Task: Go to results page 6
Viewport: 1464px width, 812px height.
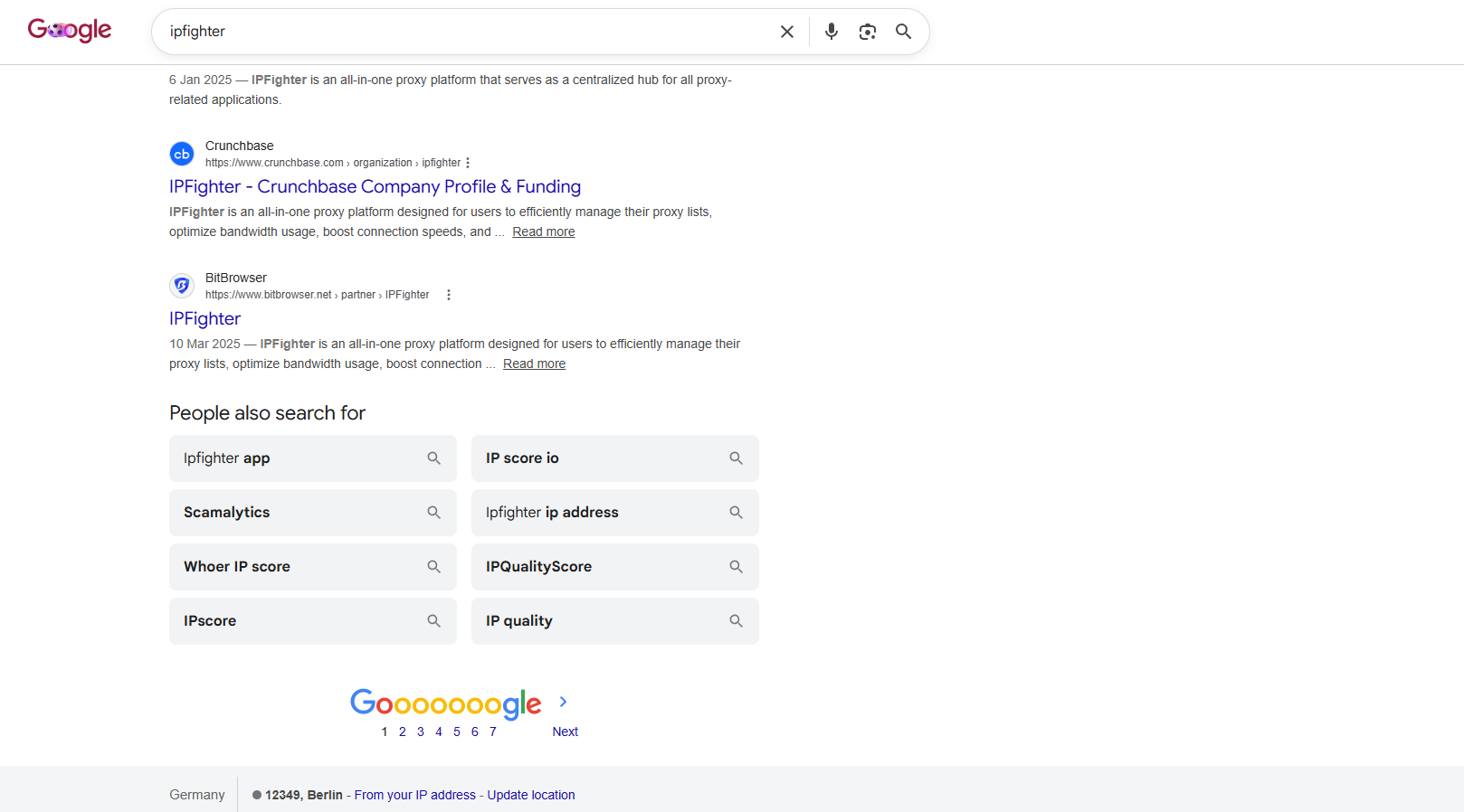Action: click(475, 732)
